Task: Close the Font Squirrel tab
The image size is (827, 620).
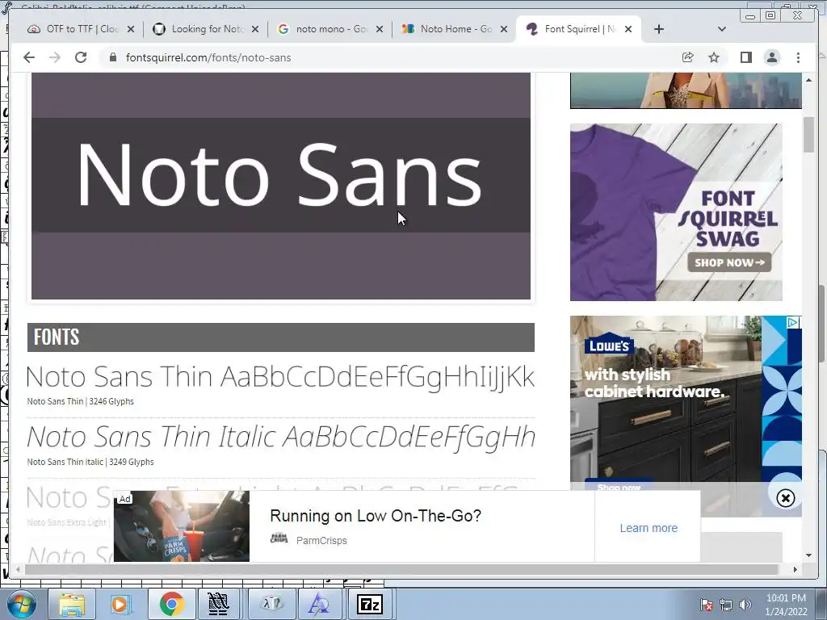Action: coord(628,30)
